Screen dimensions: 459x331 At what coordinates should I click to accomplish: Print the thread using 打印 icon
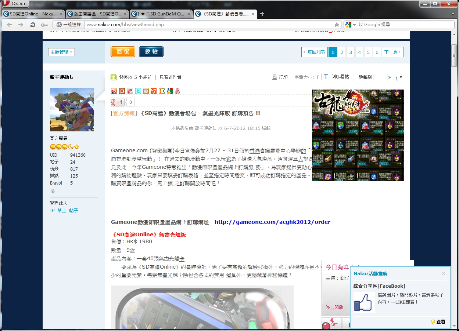[x=280, y=77]
